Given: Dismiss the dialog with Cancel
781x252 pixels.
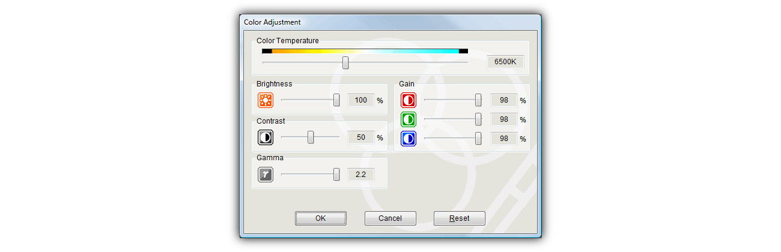Looking at the screenshot, I should coord(390,218).
